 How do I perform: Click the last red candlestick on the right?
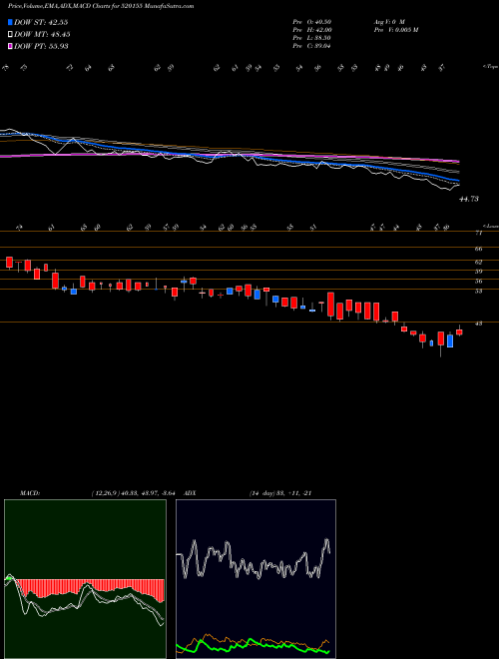[459, 332]
